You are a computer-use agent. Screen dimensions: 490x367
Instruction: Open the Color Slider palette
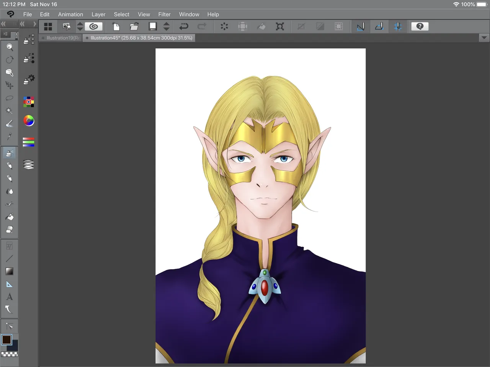pyautogui.click(x=29, y=142)
